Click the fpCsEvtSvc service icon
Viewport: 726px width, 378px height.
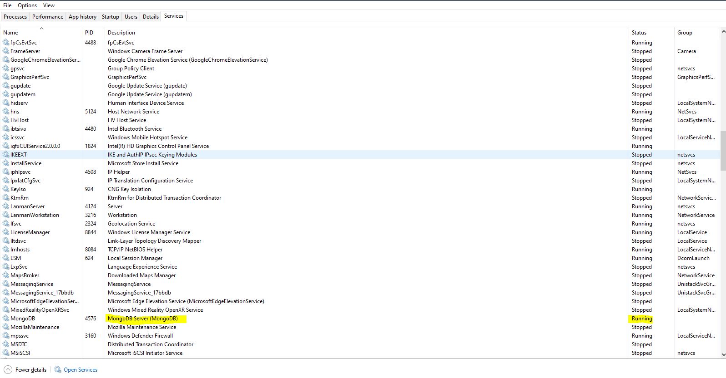point(6,43)
